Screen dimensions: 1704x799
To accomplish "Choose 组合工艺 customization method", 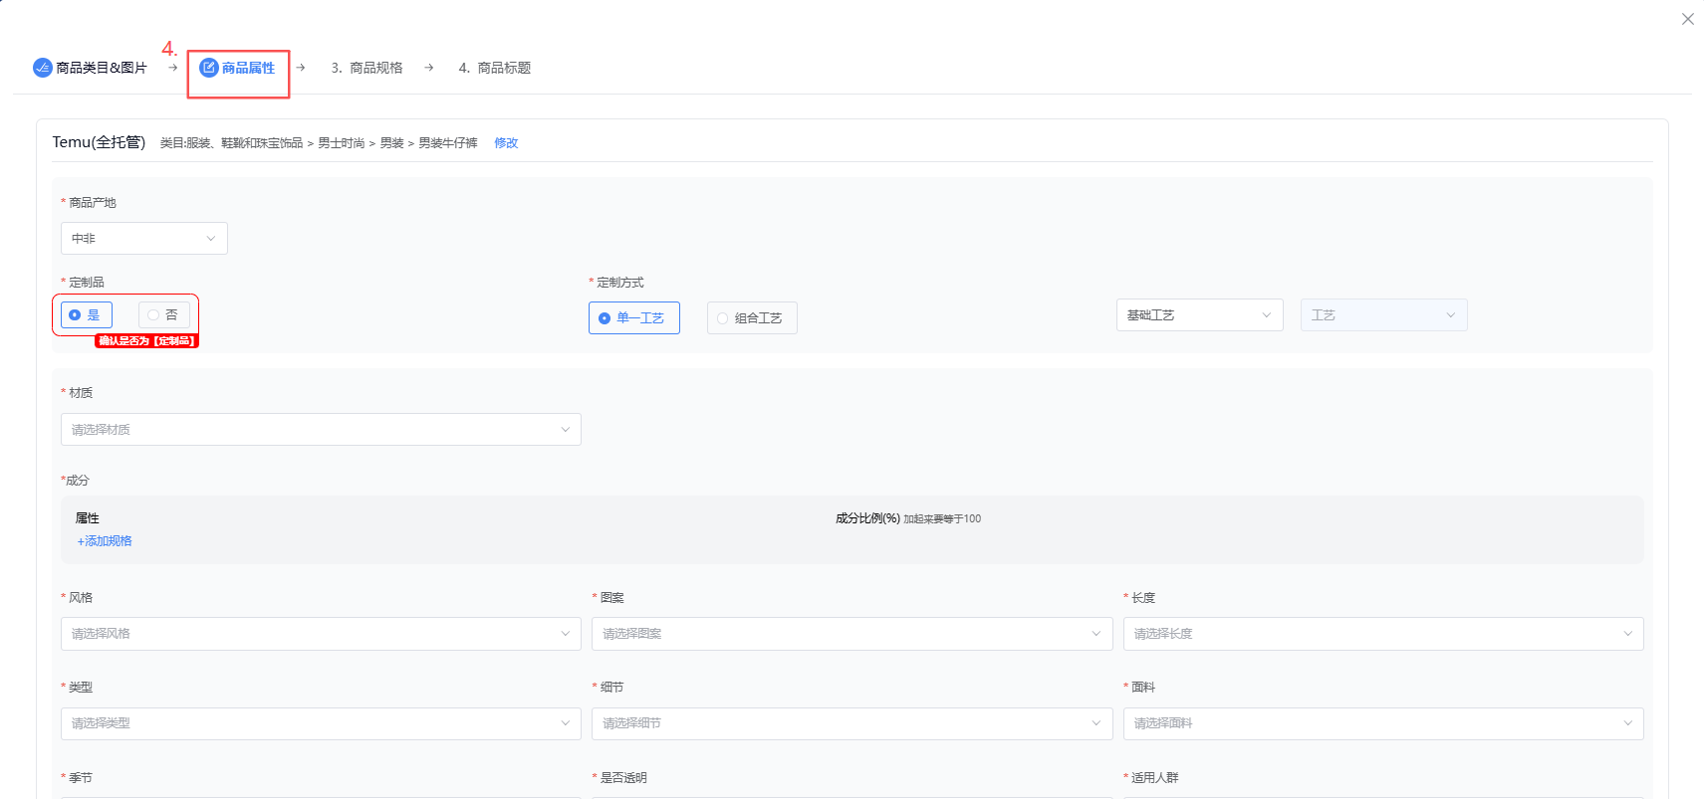I will click(x=751, y=318).
